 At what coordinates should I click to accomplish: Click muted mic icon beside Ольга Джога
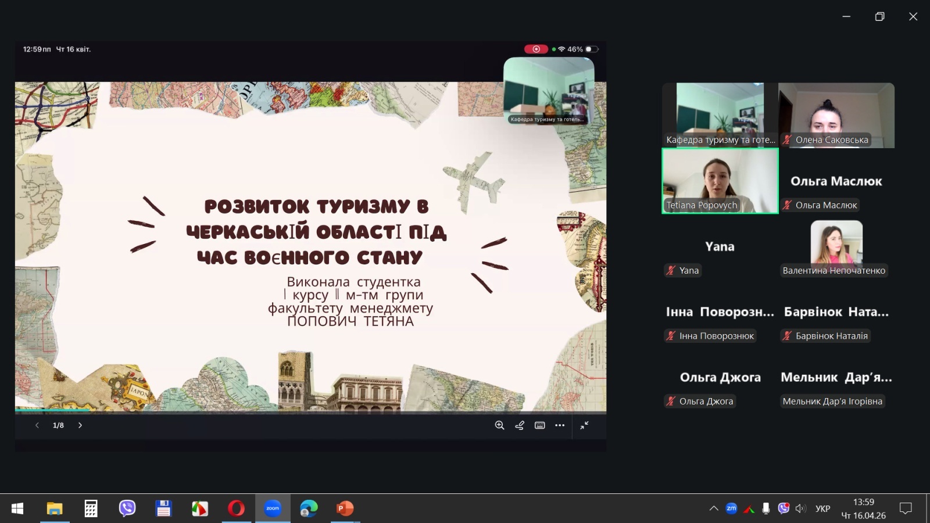(671, 401)
